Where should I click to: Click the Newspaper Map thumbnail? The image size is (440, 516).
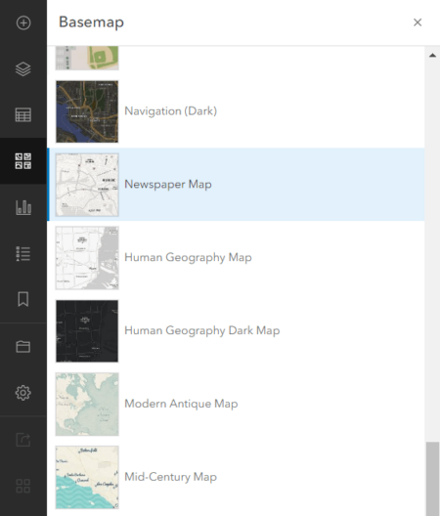pyautogui.click(x=87, y=185)
